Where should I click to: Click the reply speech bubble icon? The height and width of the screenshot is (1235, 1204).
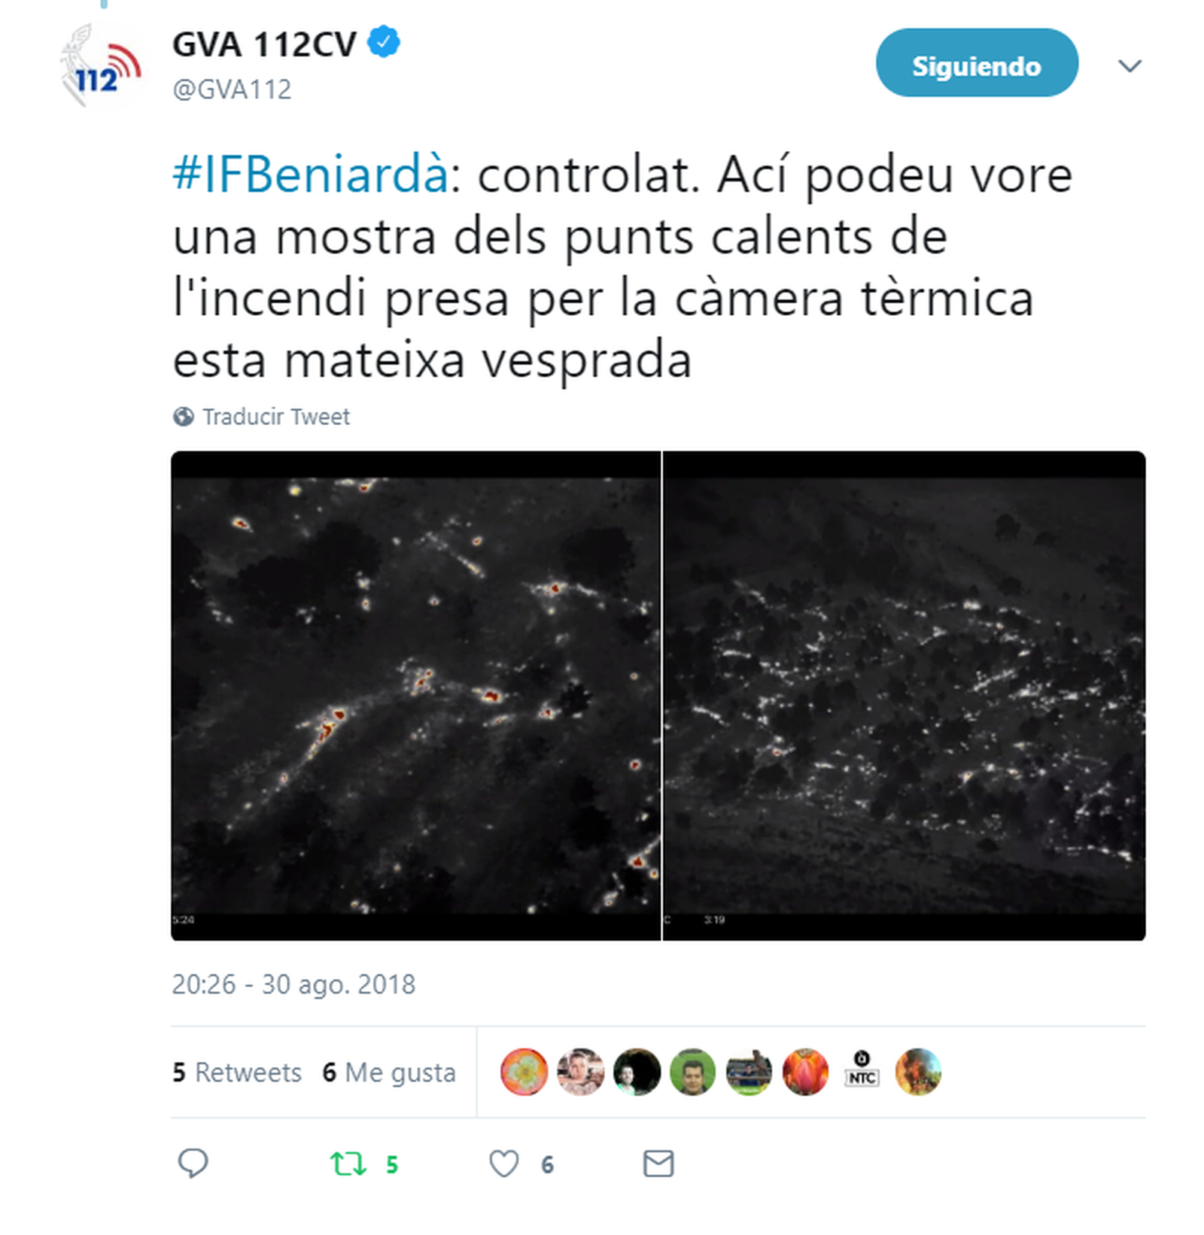(193, 1163)
